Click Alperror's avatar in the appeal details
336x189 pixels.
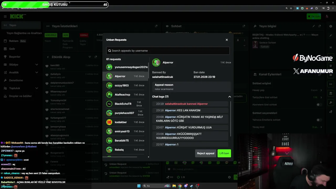pos(156,62)
